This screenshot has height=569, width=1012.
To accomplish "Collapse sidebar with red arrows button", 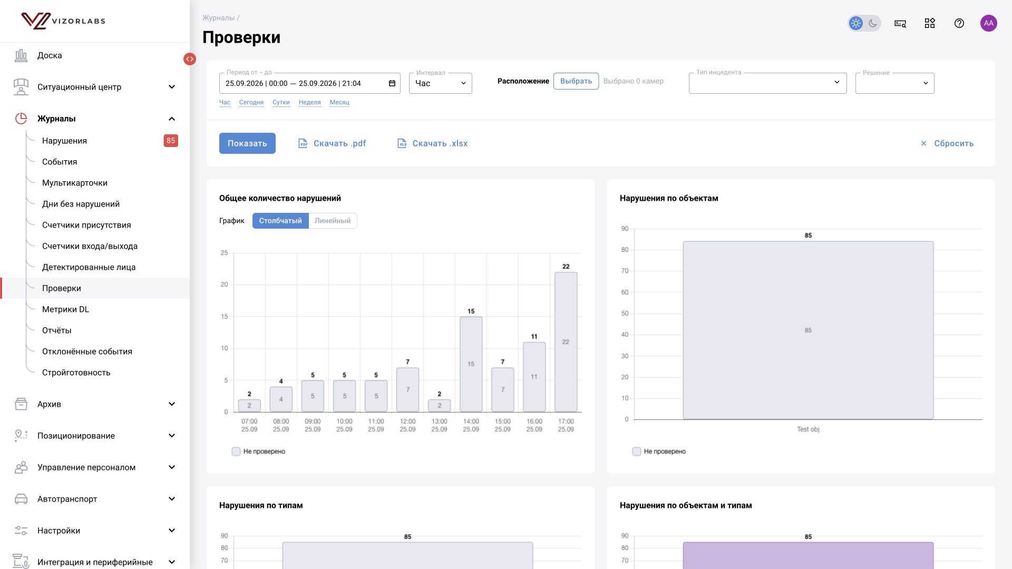I will pos(190,59).
